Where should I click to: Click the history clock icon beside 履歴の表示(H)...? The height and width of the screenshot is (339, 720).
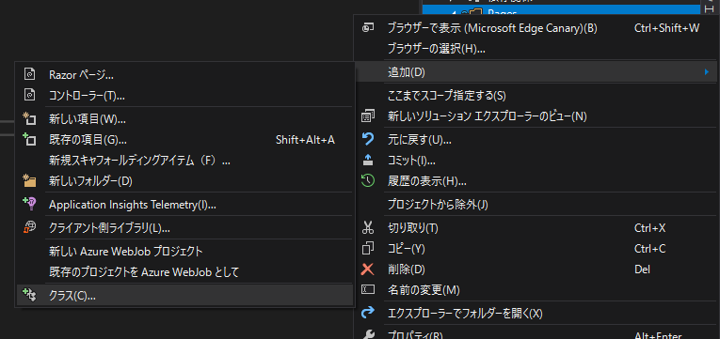pyautogui.click(x=368, y=181)
